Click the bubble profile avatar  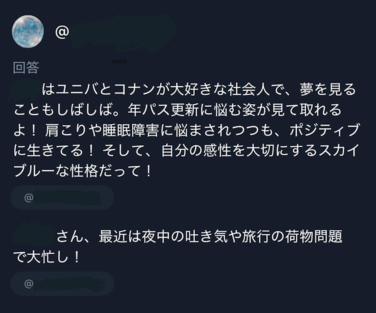click(x=28, y=31)
